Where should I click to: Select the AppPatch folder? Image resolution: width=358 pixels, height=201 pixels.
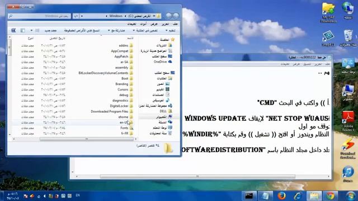coord(124,56)
